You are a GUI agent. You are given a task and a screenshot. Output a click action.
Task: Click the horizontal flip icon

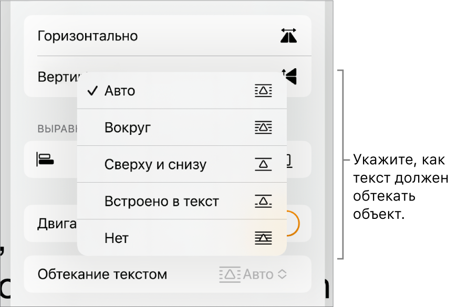288,36
